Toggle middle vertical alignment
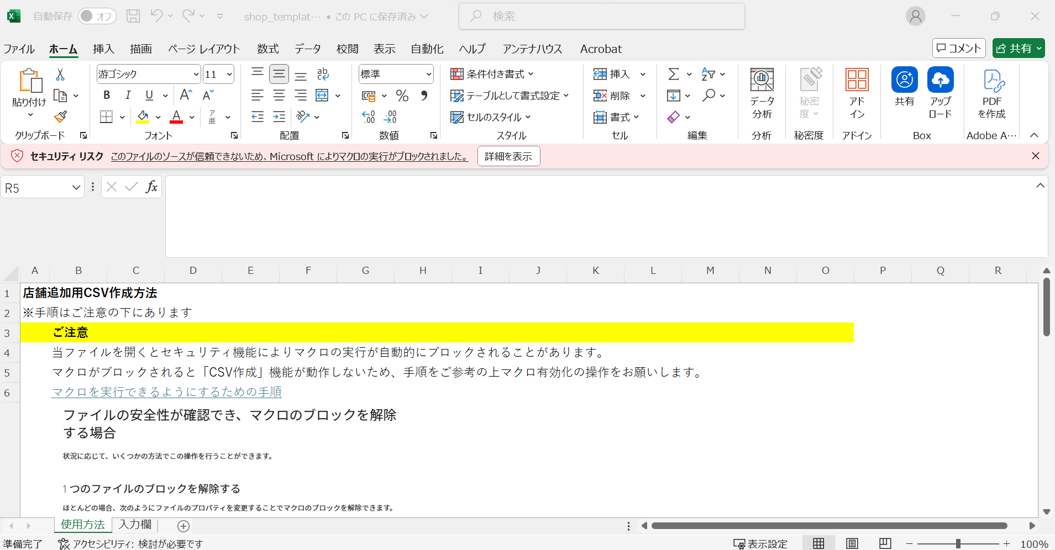Screen dimensions: 1055x550 pos(279,74)
